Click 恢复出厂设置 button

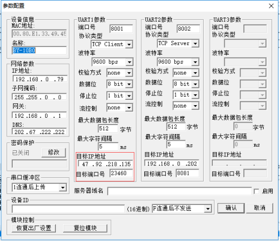pos(34,228)
